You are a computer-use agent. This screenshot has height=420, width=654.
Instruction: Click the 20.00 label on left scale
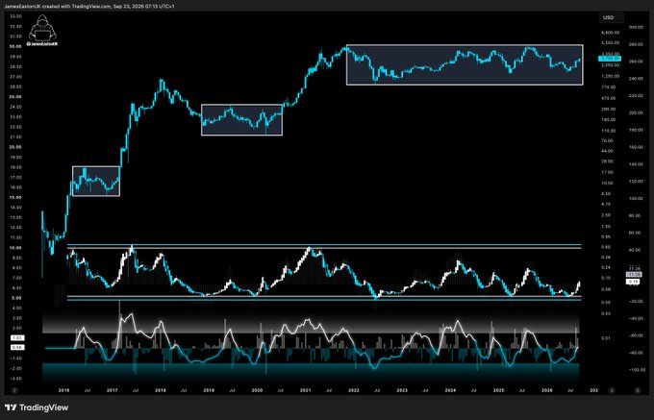[15, 147]
